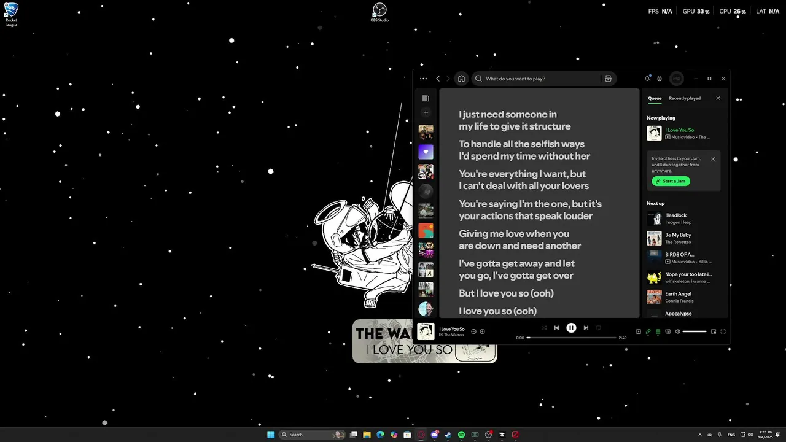Open the Spotify profile avatar menu
The image size is (786, 442).
(x=676, y=79)
